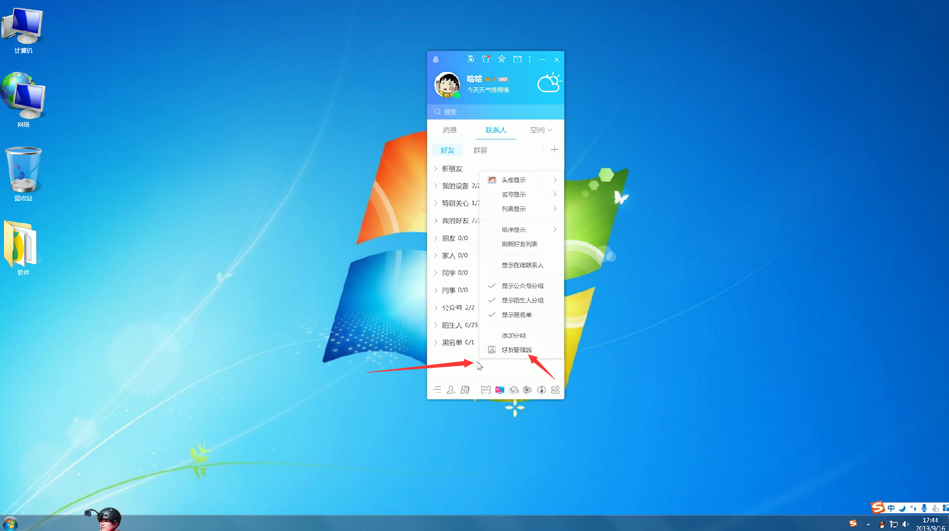Choose 显示在线联系人 menu item
This screenshot has width=949, height=531.
point(522,265)
